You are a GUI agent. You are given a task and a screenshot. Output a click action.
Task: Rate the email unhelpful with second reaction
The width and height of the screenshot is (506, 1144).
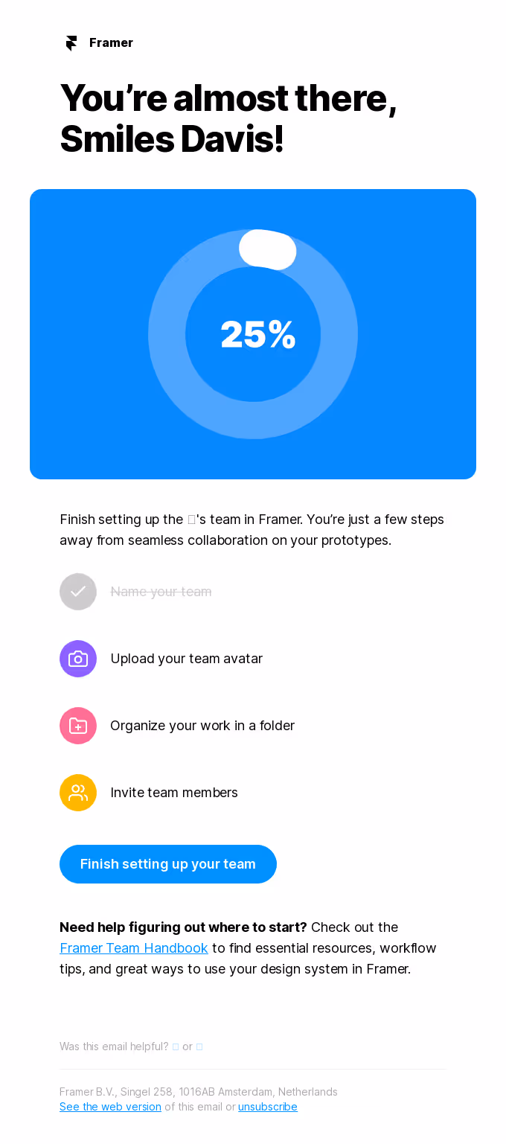click(x=199, y=1046)
